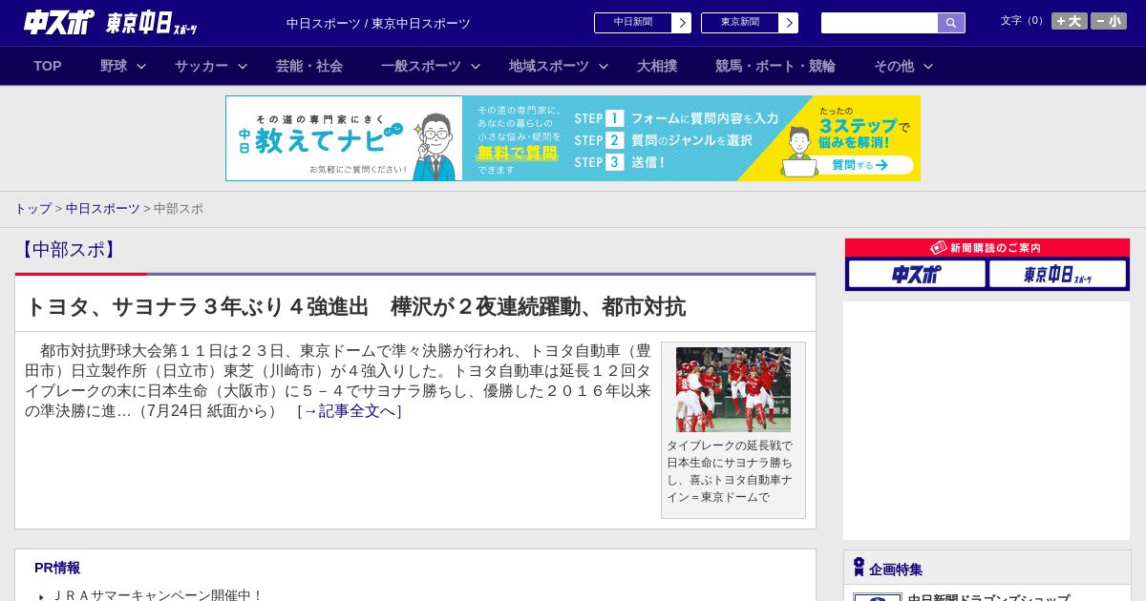
Task: Open the 一般スポーツ menu
Action: coord(421,66)
